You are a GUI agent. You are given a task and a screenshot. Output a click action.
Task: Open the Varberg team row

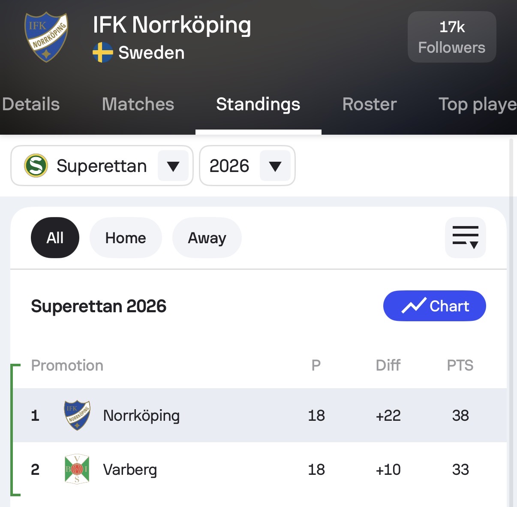(x=260, y=469)
